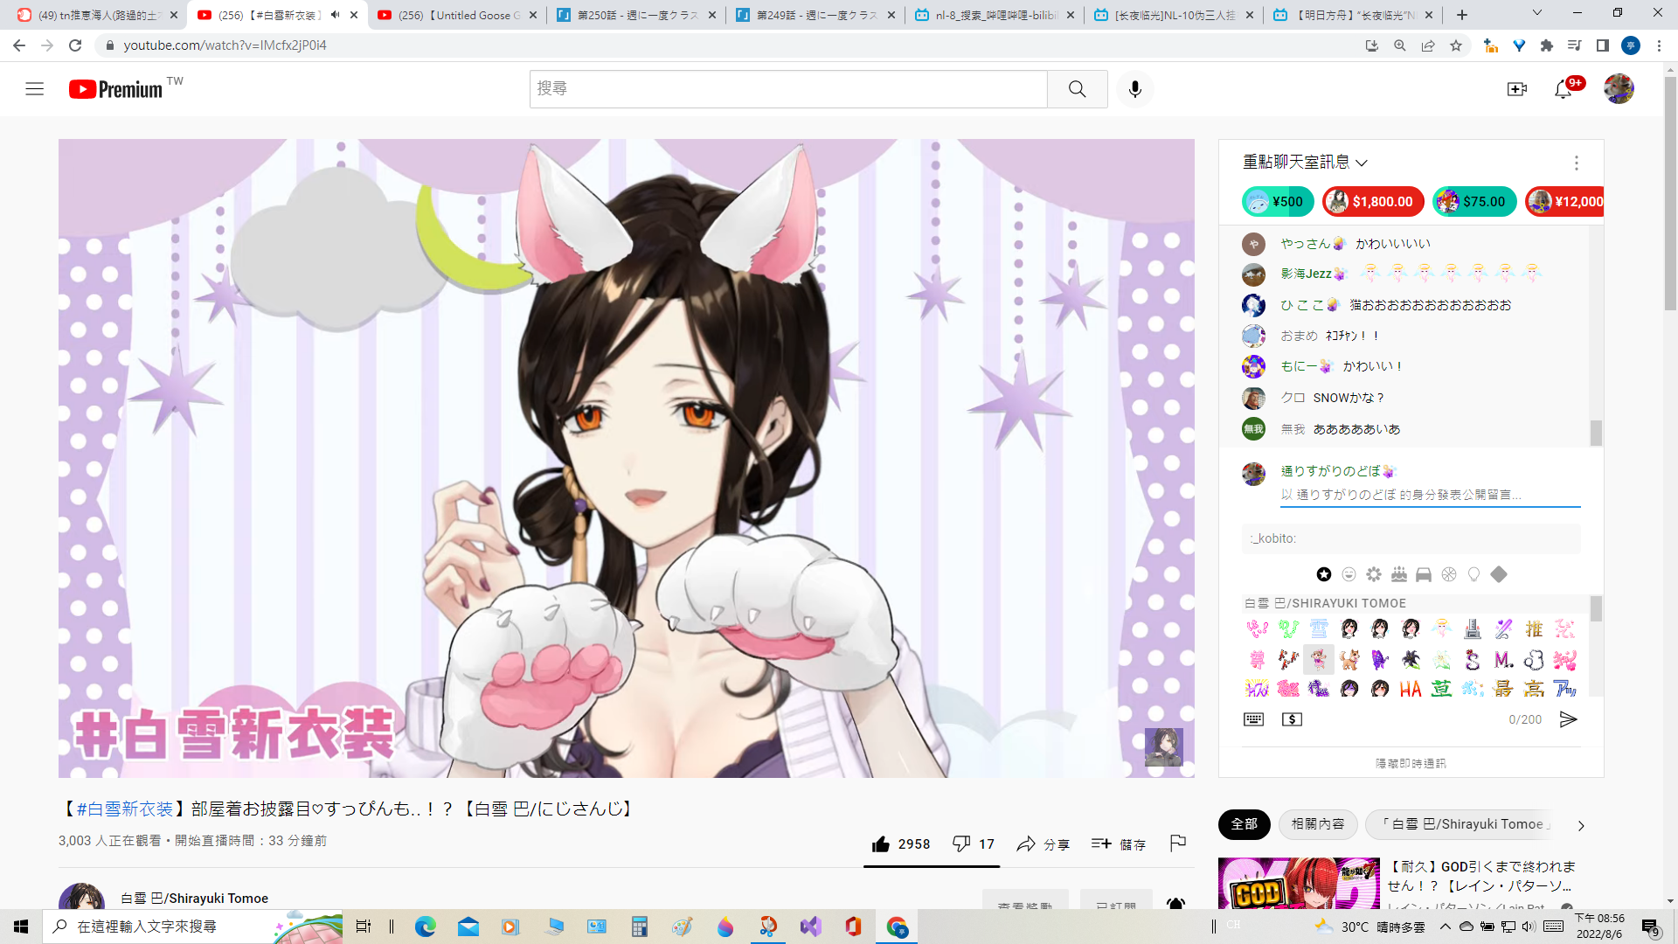
Task: Dislike the video with thumbs down
Action: pos(973,844)
